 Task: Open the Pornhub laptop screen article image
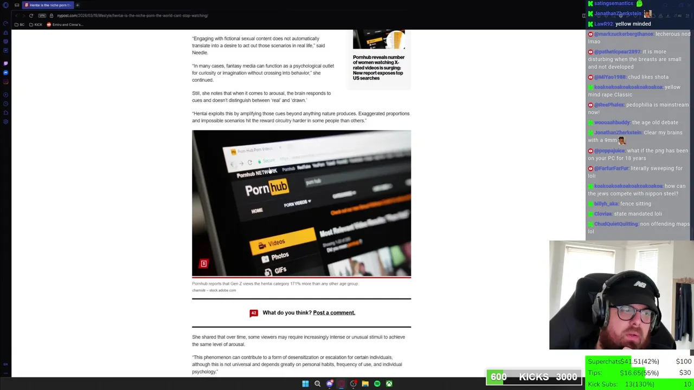click(301, 203)
